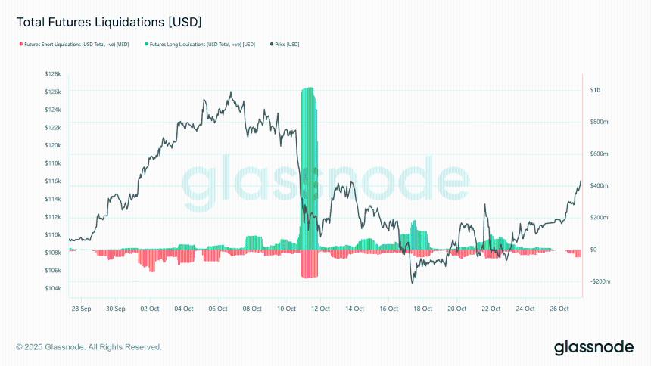Click the $104k price axis label
Viewport: 651px width, 366px height.
[53, 289]
